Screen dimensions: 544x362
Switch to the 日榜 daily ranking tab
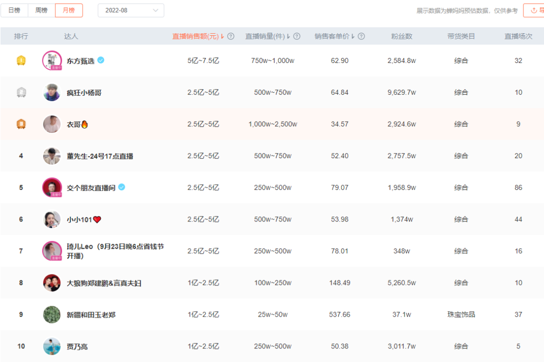coord(14,11)
